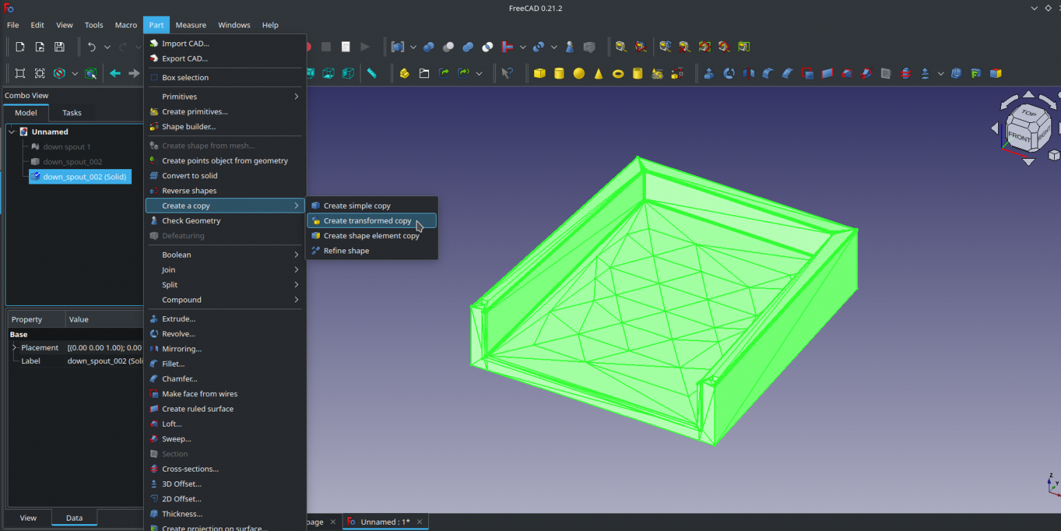
Task: Click the navigation cube TOP face
Action: pos(1029,113)
